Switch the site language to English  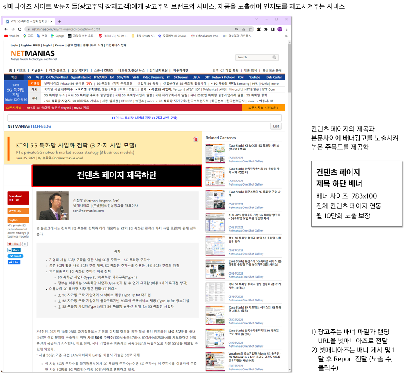pos(47,46)
